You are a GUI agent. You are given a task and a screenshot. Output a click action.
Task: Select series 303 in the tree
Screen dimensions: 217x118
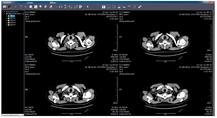pos(13,20)
